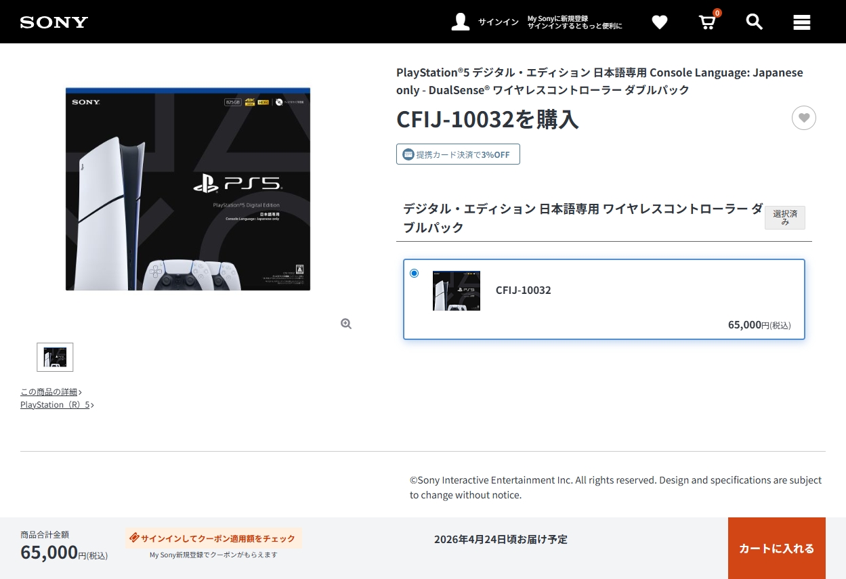The width and height of the screenshot is (846, 579).
Task: Check coupon via サインインしてクーポン適用額をチェック
Action: click(x=213, y=538)
